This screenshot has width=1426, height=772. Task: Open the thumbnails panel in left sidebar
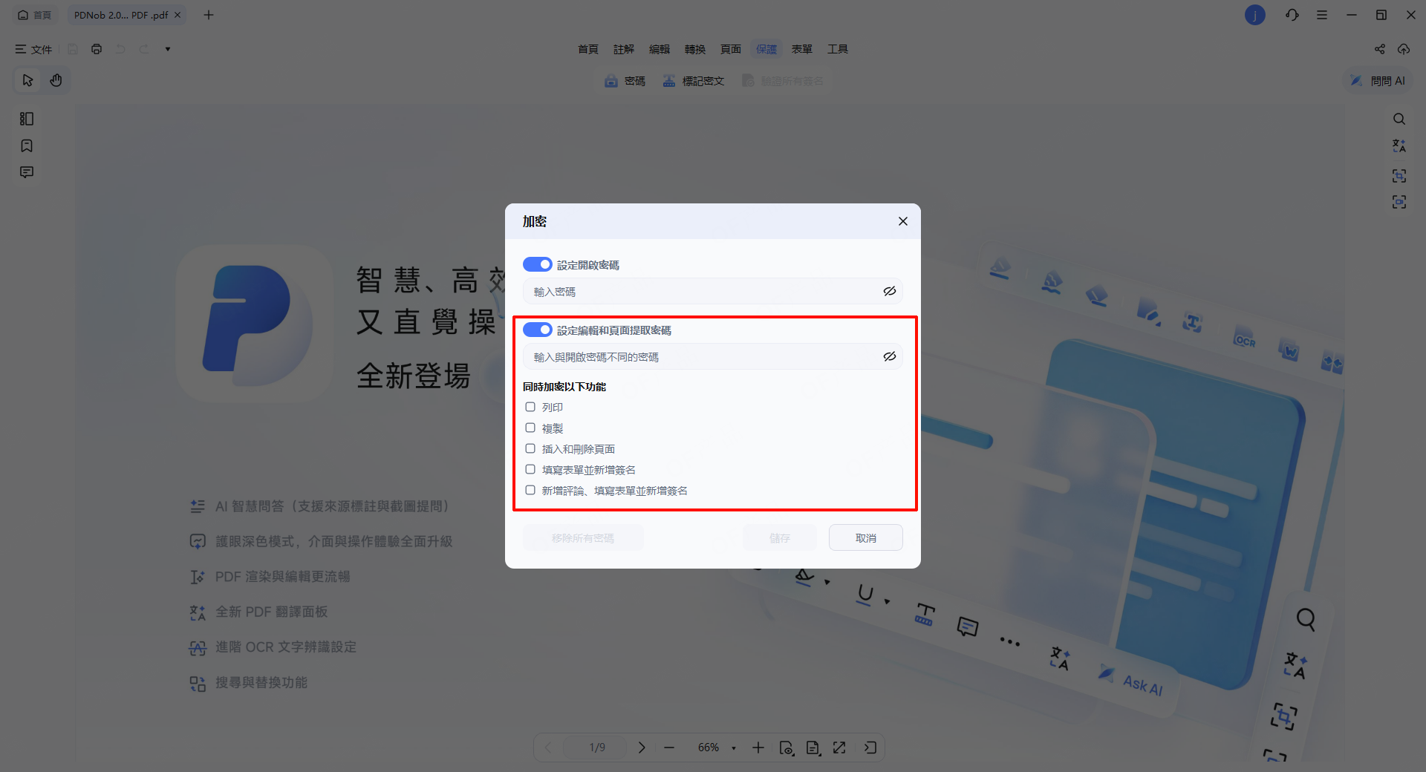pyautogui.click(x=27, y=119)
